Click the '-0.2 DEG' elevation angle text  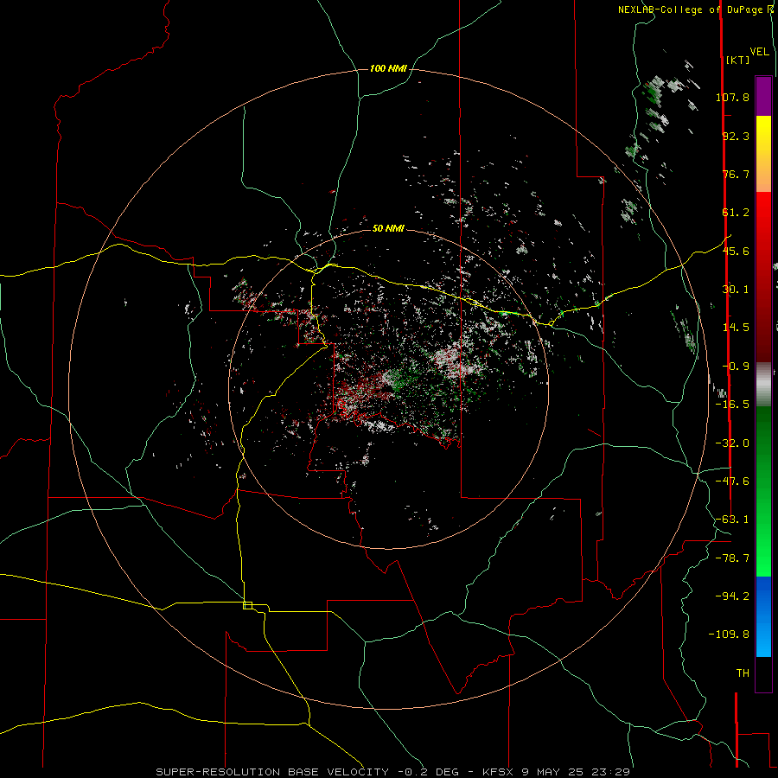point(428,772)
